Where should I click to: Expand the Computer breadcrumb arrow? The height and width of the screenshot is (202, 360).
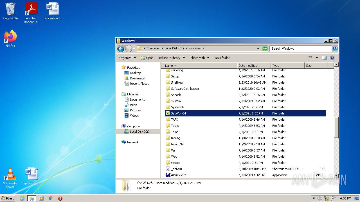click(162, 48)
